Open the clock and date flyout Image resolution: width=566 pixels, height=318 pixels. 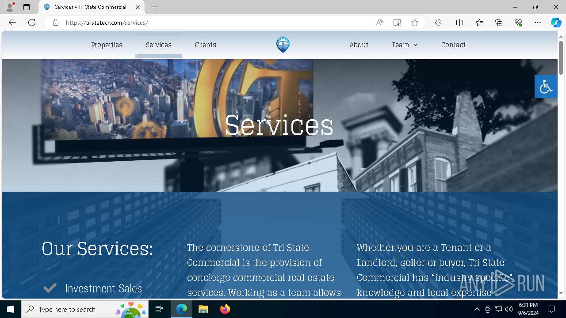click(x=528, y=309)
